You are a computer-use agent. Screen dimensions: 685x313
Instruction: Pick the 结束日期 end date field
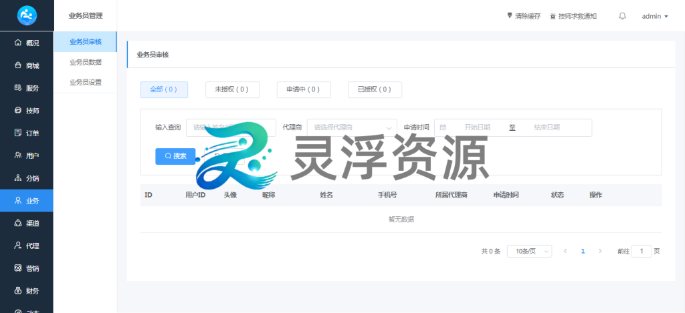(x=547, y=127)
